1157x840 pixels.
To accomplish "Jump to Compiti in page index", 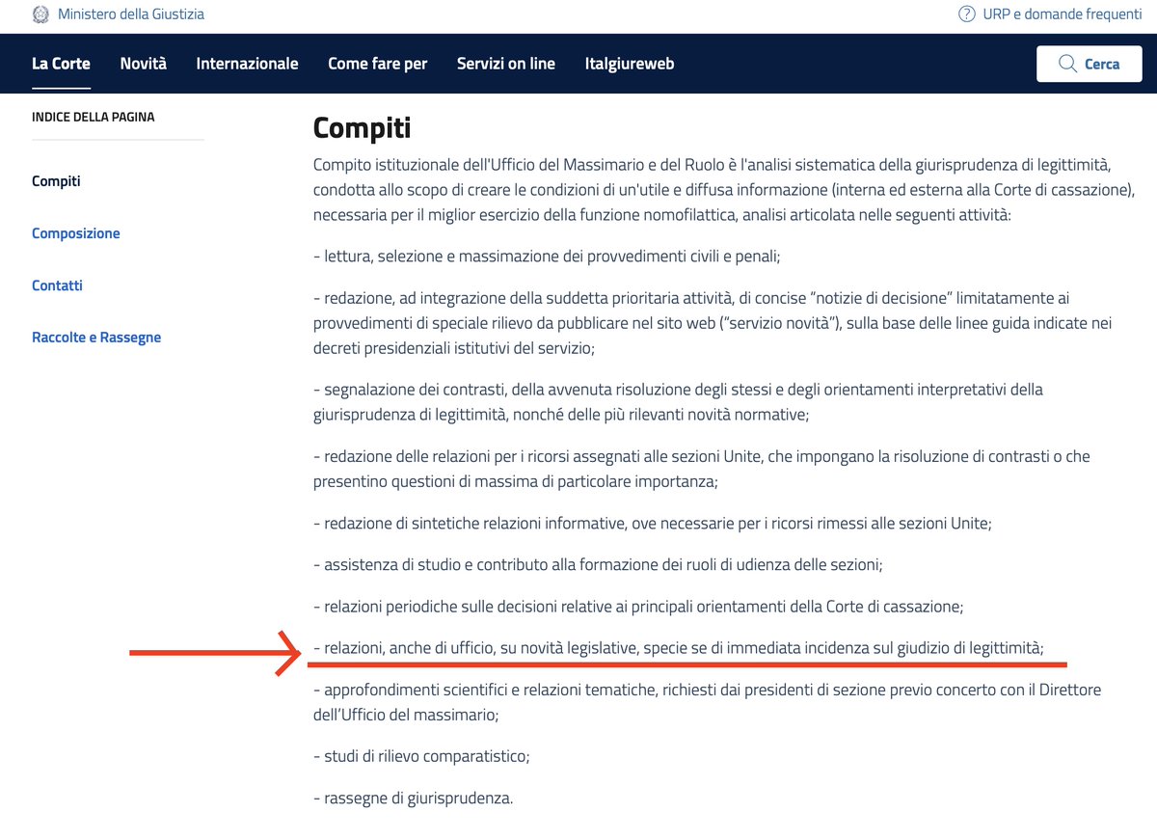I will pos(56,181).
